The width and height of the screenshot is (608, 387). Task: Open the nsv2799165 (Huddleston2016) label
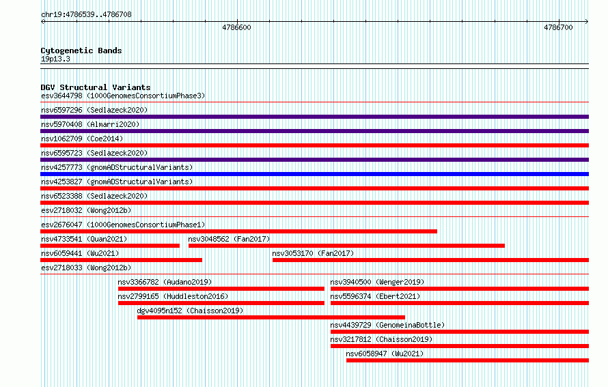pyautogui.click(x=173, y=296)
